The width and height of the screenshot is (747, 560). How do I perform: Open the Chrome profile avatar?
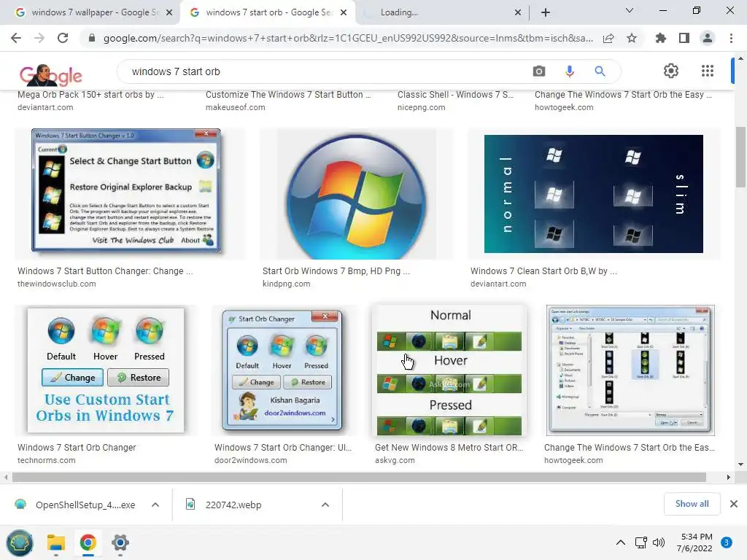[x=708, y=38]
